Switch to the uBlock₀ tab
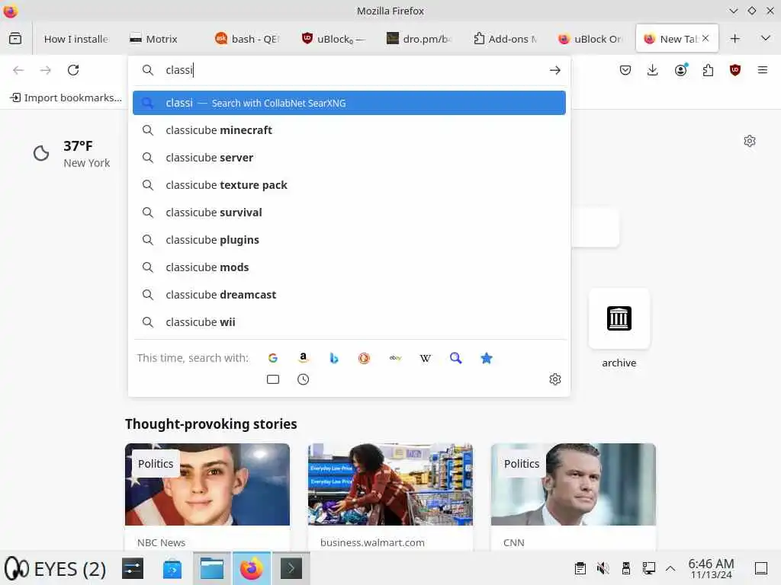Viewport: 781px width, 585px height. [333, 39]
